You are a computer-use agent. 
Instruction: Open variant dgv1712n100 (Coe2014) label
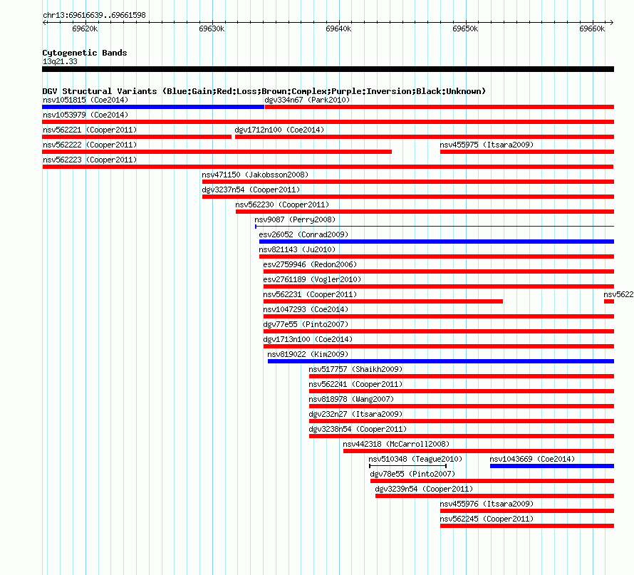279,130
